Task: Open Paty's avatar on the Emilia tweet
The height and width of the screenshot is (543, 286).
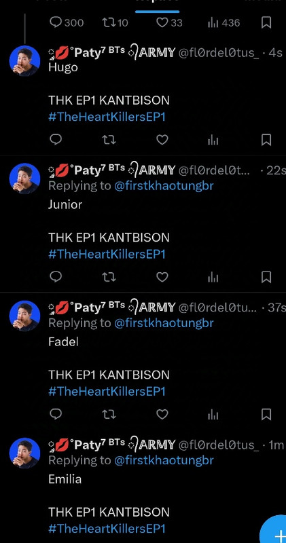Action: [24, 453]
